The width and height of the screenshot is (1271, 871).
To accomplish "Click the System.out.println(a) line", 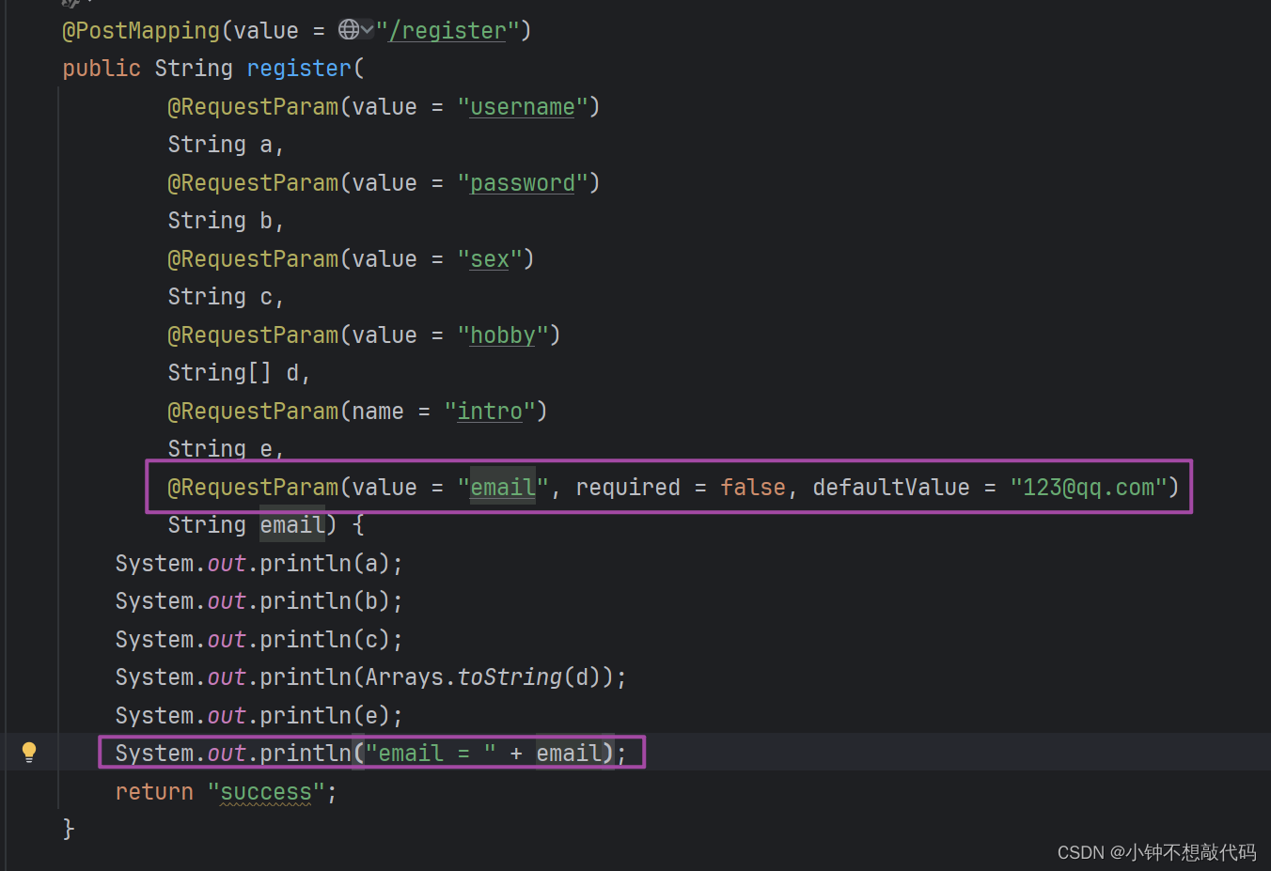I will (259, 564).
